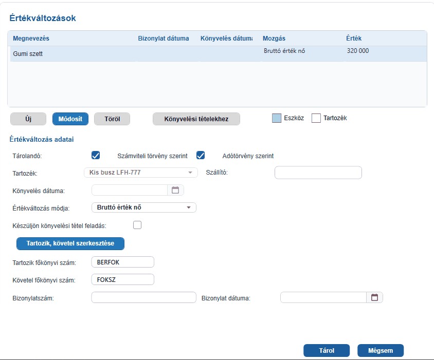The width and height of the screenshot is (434, 360).
Task: Toggle the Tárolandó checkbox
Action: pyautogui.click(x=96, y=156)
